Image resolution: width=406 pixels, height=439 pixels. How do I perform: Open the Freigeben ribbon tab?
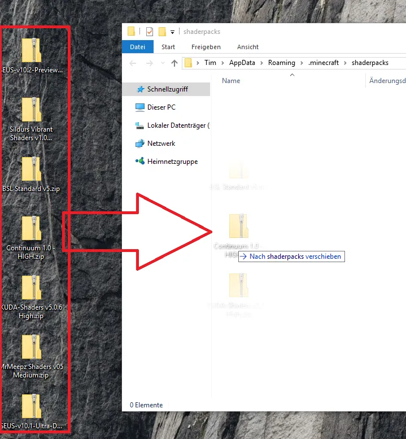206,47
